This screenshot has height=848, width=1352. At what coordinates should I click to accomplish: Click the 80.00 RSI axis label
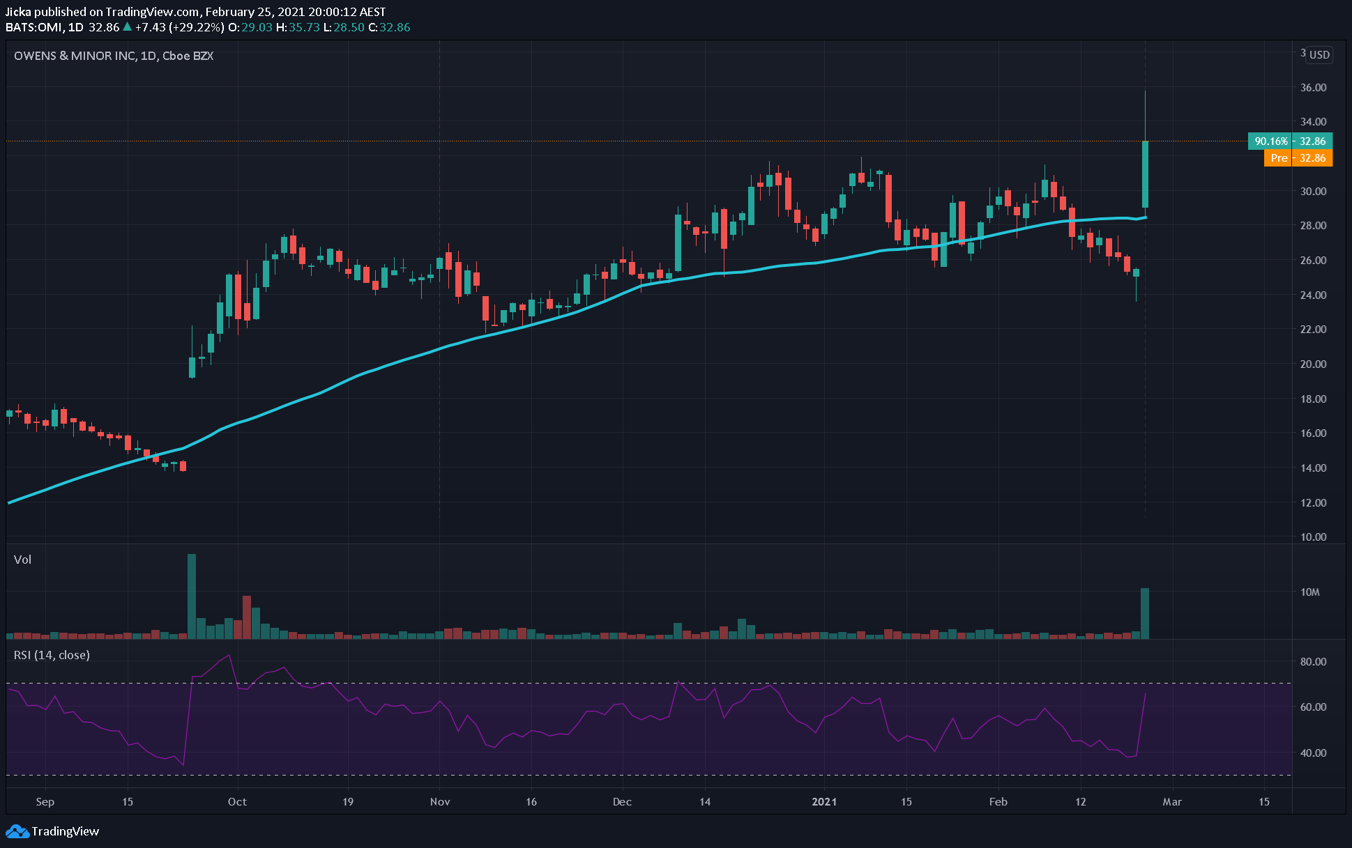point(1313,662)
